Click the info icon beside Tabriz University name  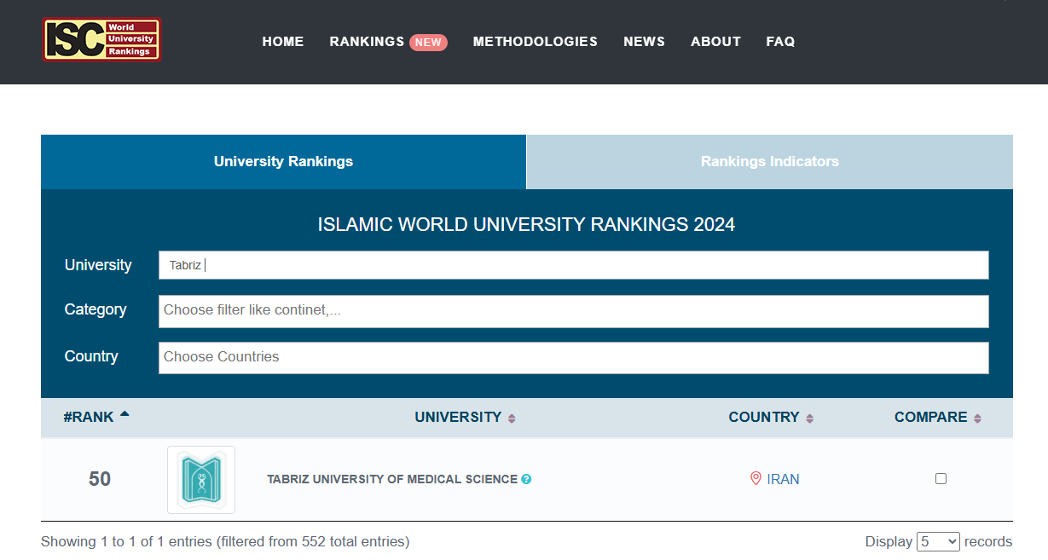[x=526, y=479]
